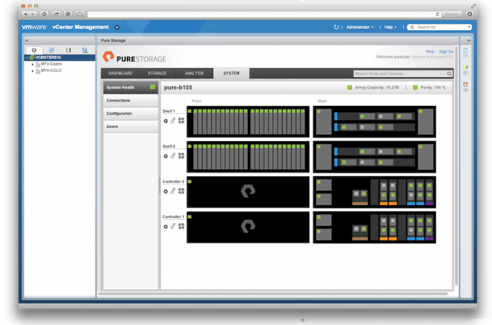Click Shelf 1 rear panel image
This screenshot has height=325, width=492.
click(374, 122)
